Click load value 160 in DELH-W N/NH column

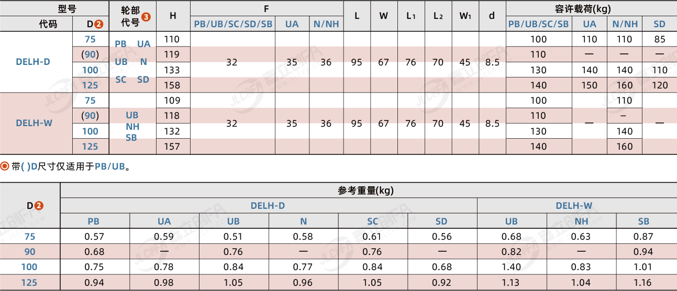click(x=624, y=147)
